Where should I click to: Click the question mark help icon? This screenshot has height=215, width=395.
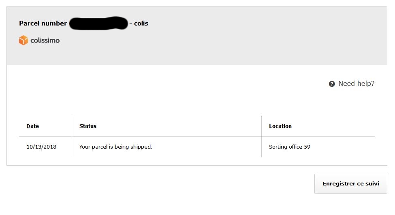332,84
